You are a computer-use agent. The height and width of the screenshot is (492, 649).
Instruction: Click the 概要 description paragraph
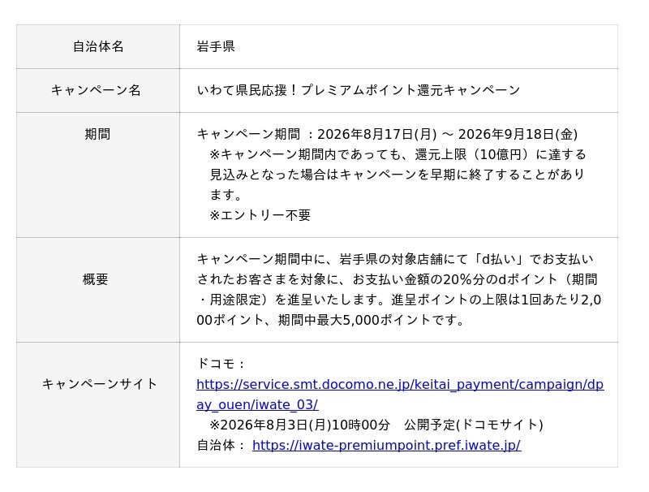398,290
